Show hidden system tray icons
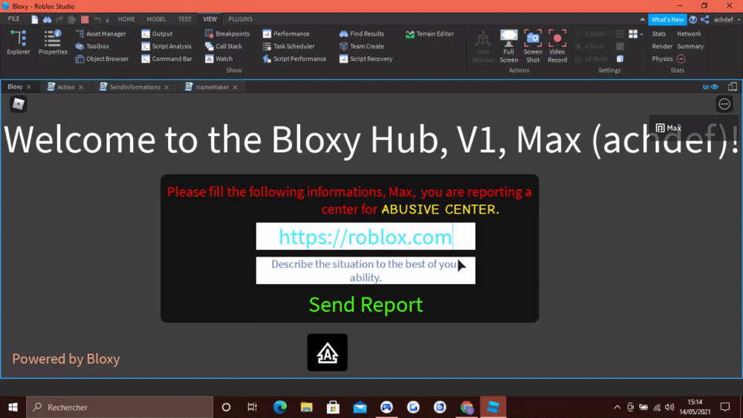Viewport: 743px width, 418px height. point(617,407)
